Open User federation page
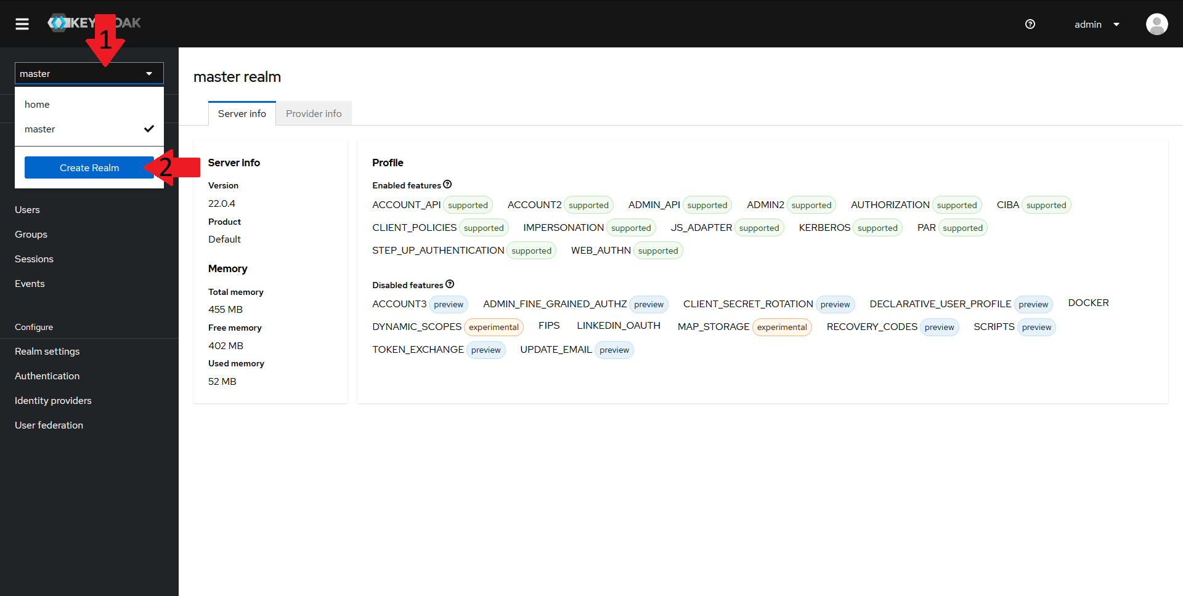1183x596 pixels. point(49,425)
